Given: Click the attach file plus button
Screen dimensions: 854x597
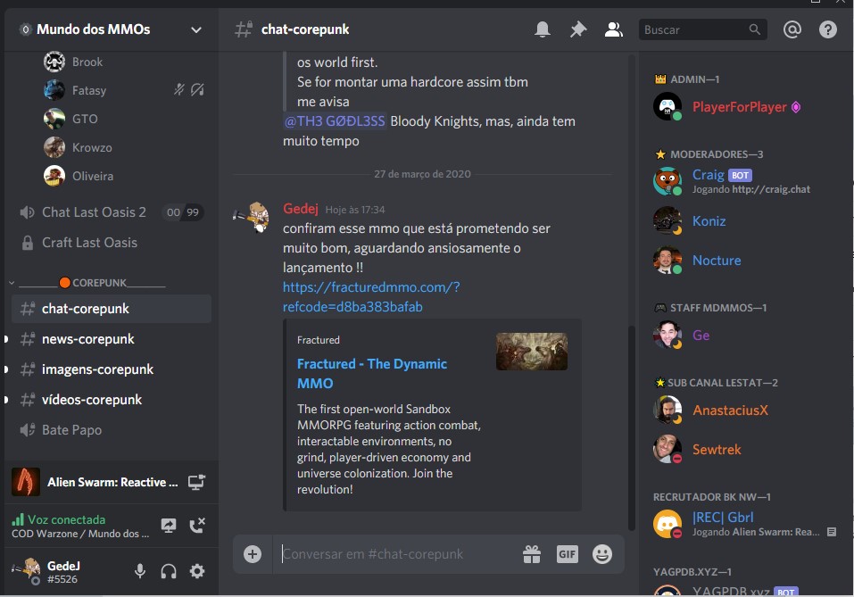Looking at the screenshot, I should (x=253, y=554).
